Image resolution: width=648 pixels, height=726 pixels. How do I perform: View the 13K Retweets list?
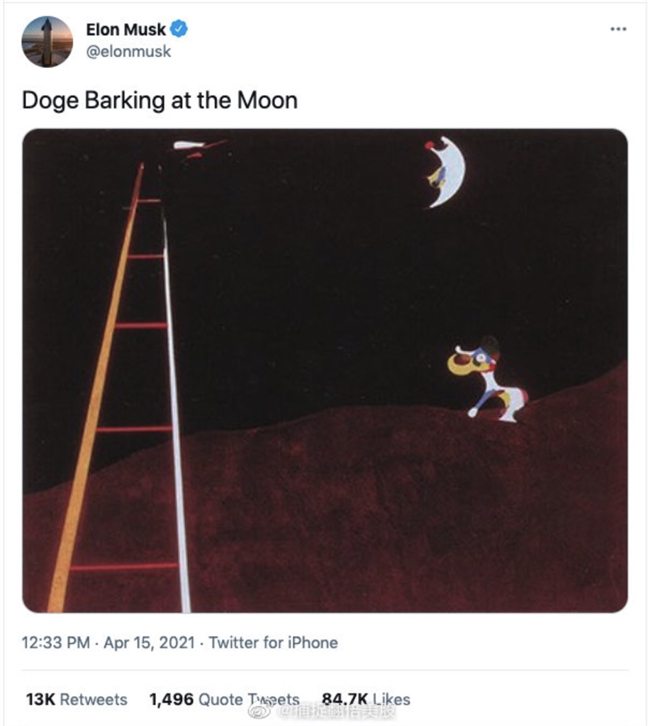pyautogui.click(x=77, y=699)
